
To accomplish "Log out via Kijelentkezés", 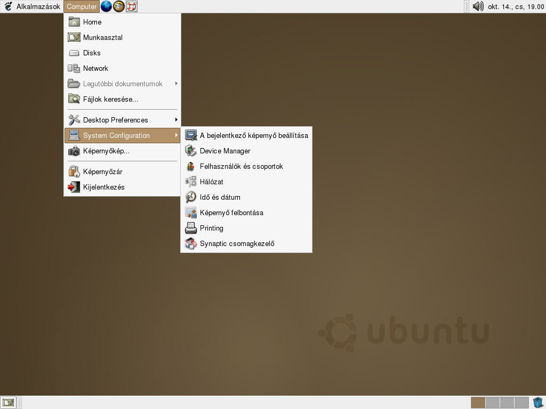I will tap(122, 187).
